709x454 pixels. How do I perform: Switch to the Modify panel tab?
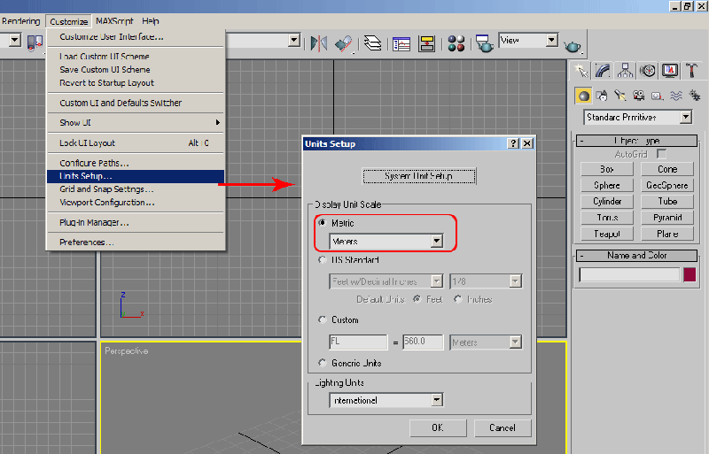[604, 71]
